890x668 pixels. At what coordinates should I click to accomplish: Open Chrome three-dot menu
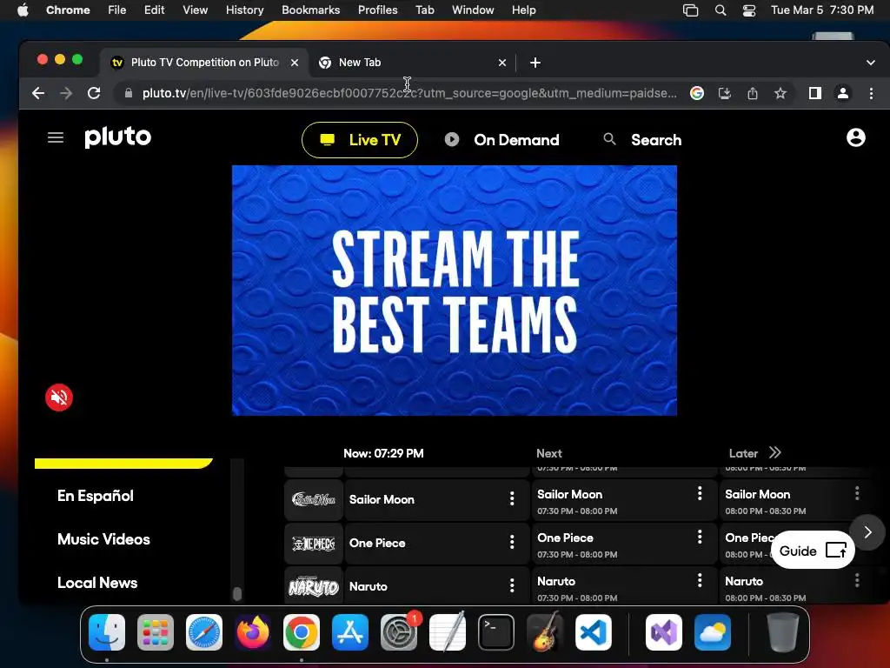[871, 93]
